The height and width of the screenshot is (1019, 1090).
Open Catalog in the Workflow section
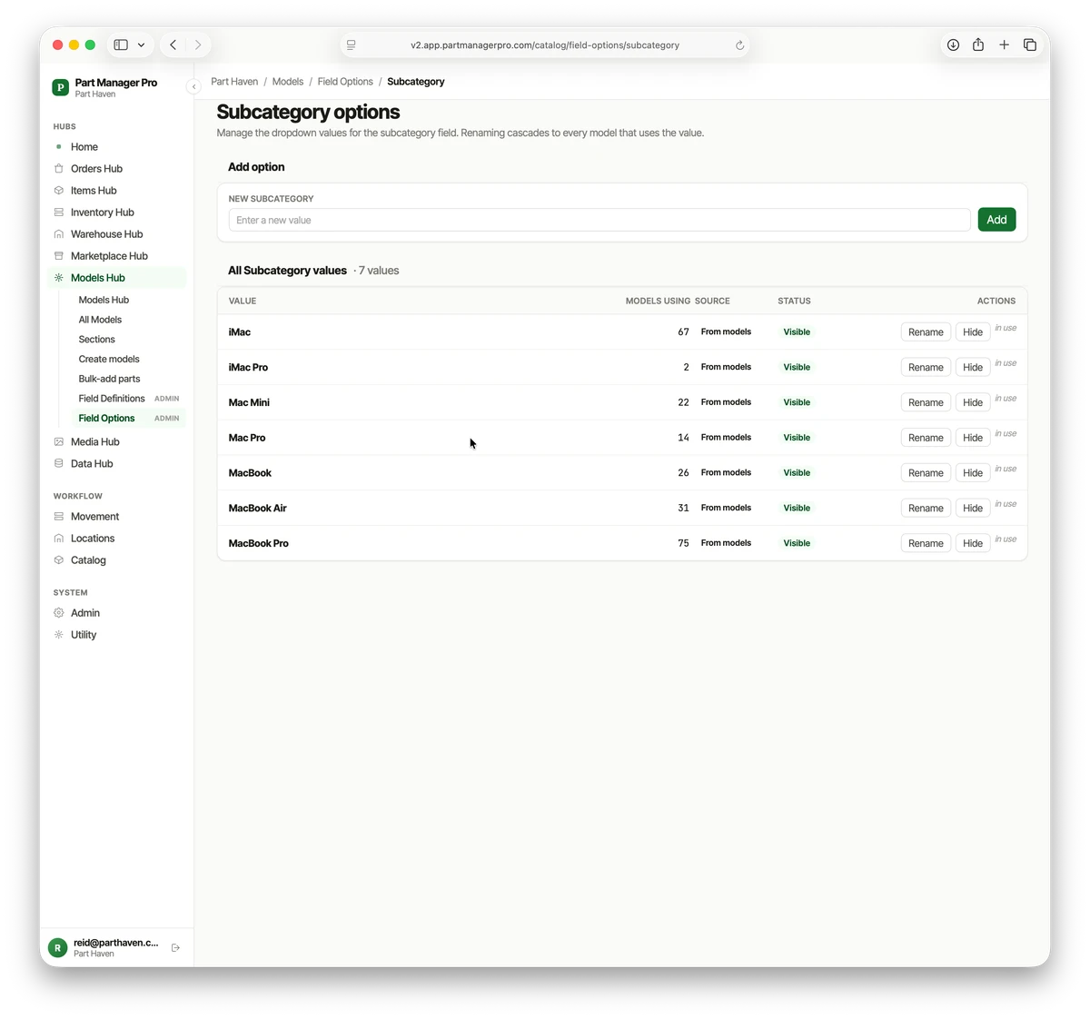[x=116, y=560]
